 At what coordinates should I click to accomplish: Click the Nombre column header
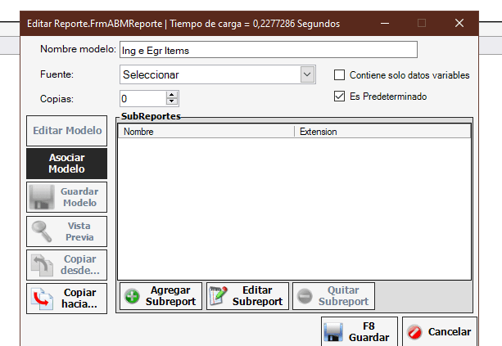point(205,131)
